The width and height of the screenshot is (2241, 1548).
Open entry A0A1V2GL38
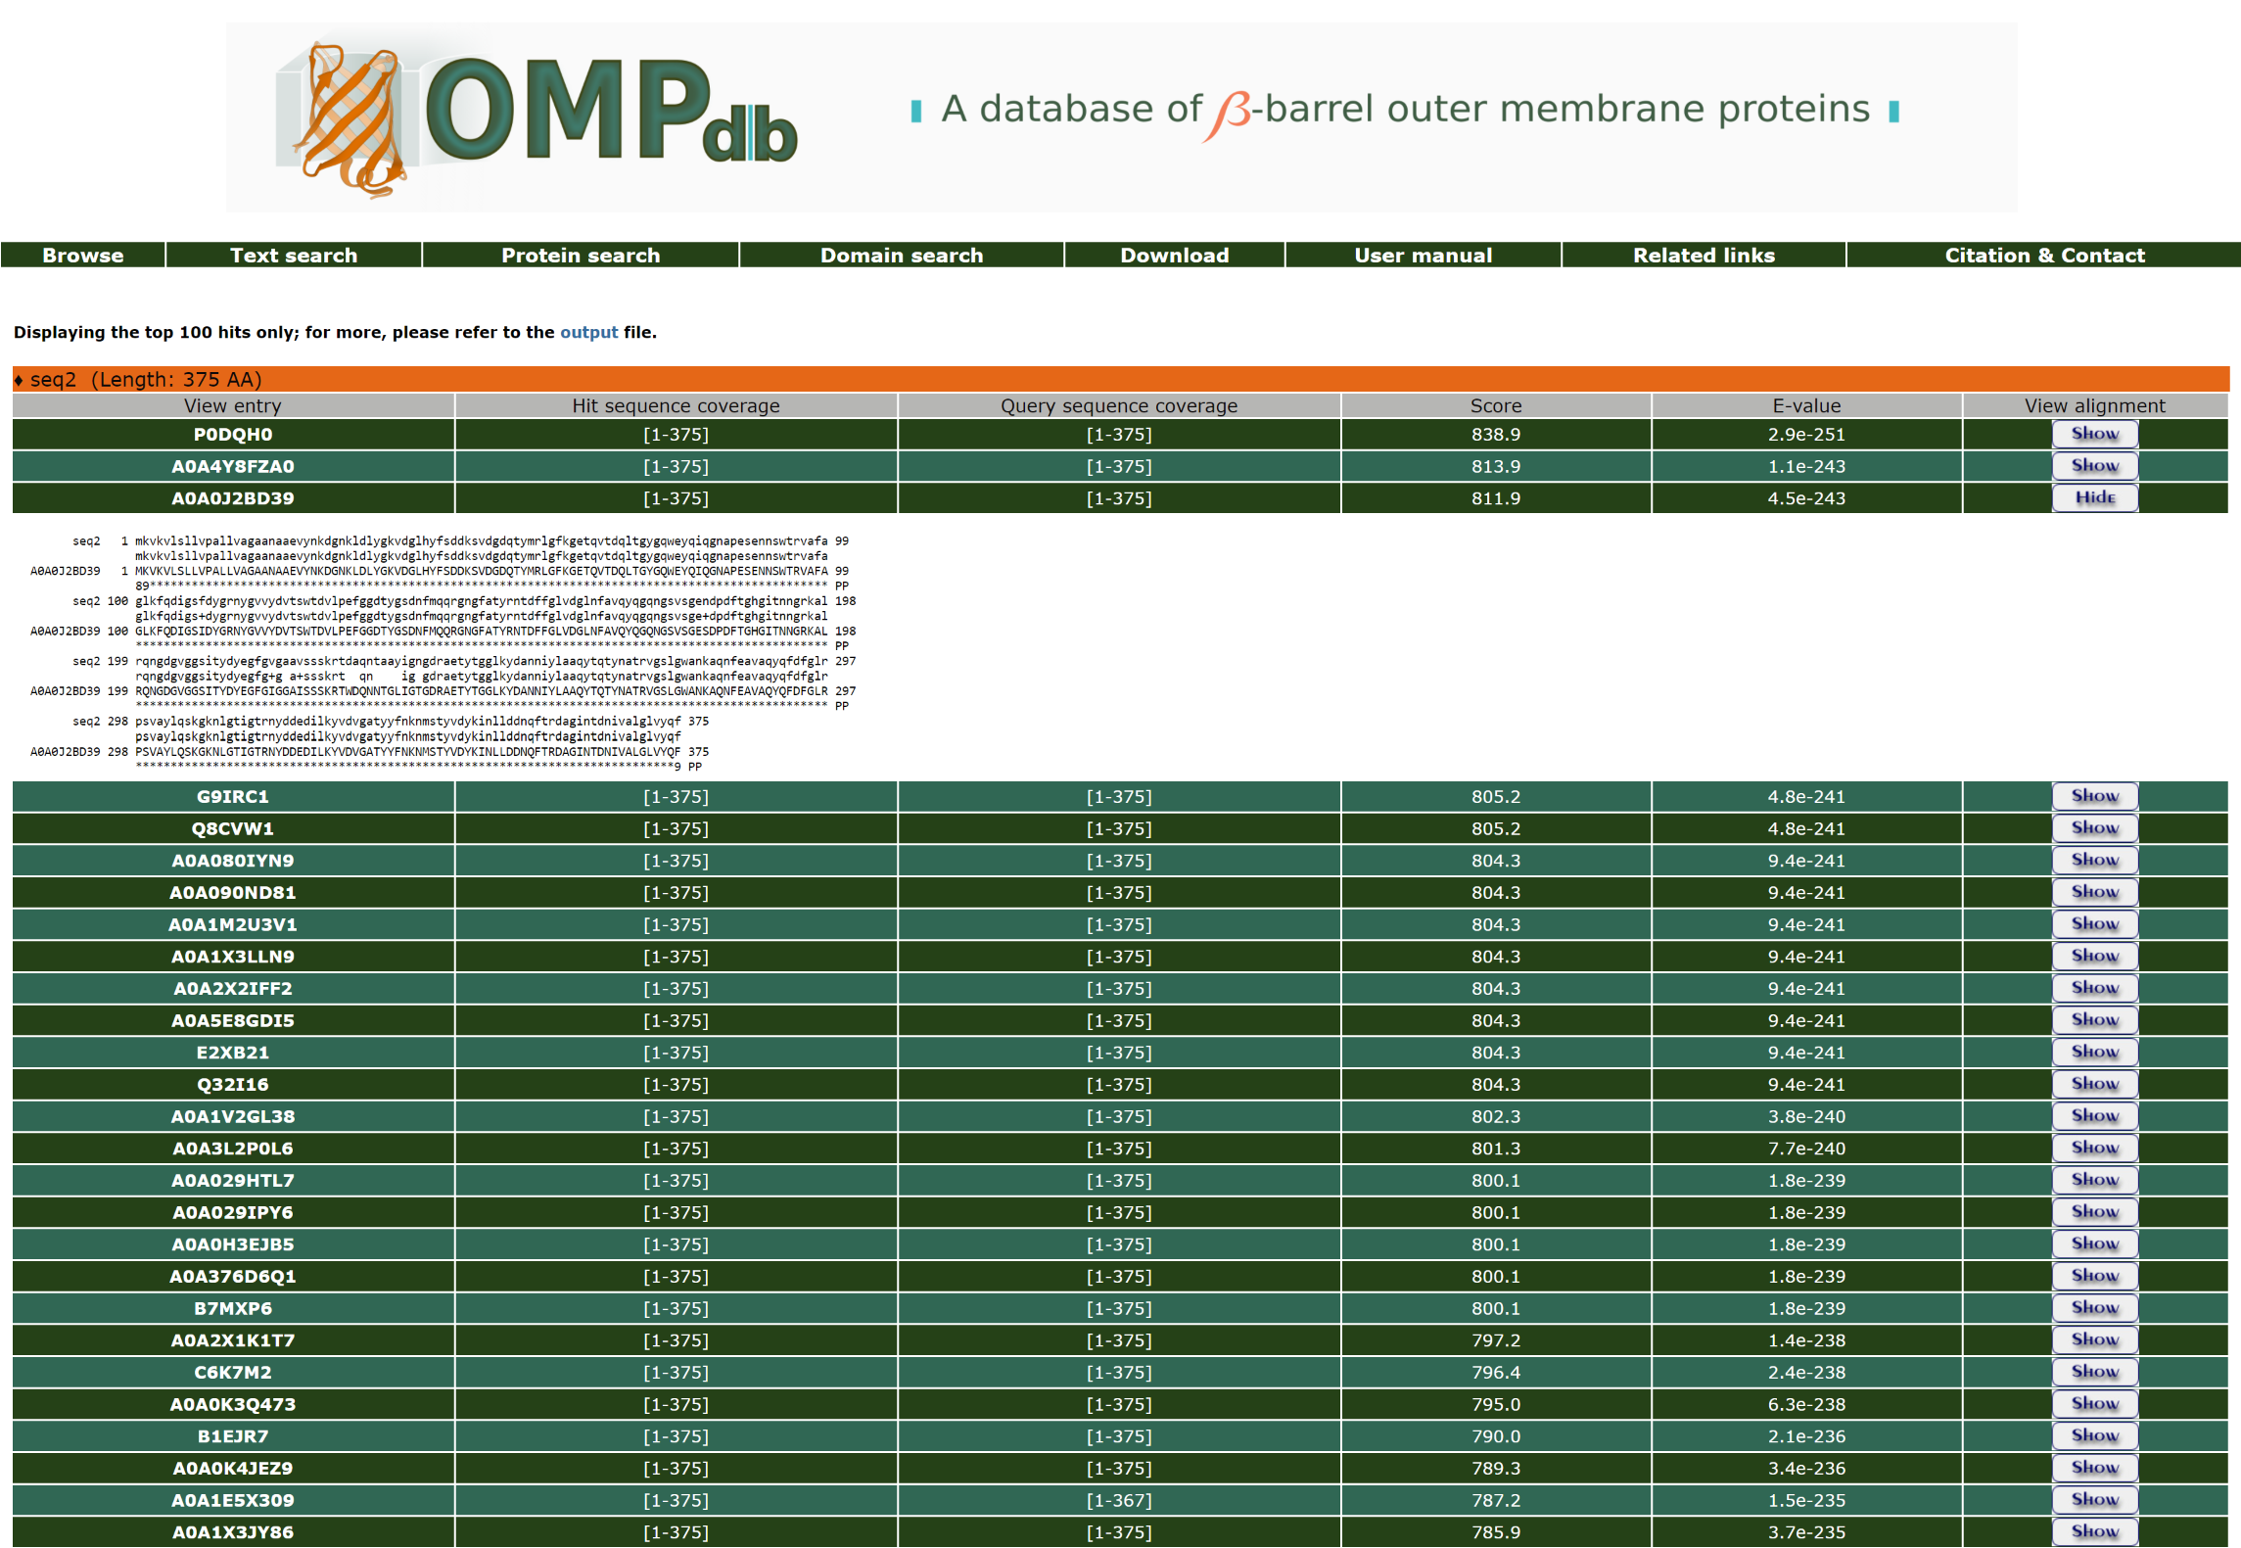233,1117
